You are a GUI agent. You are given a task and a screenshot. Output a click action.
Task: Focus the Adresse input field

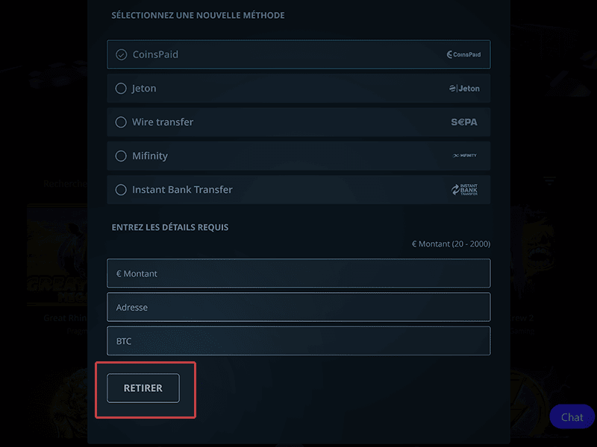coord(298,307)
